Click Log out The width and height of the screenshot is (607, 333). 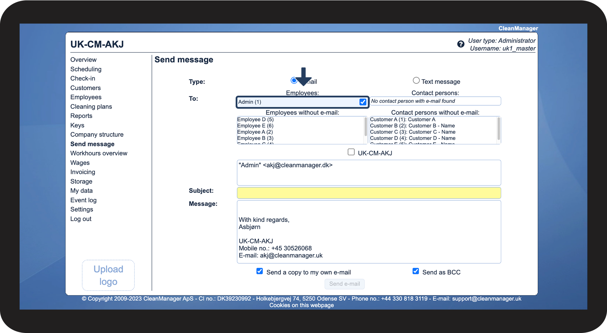pos(81,219)
